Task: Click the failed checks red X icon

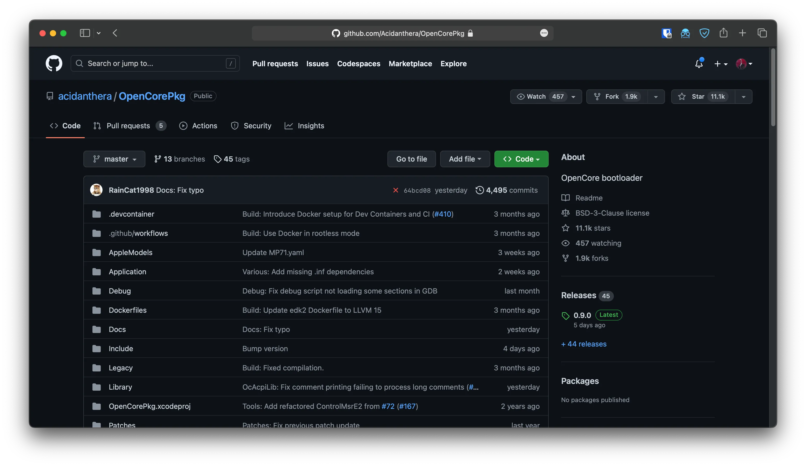Action: 396,190
